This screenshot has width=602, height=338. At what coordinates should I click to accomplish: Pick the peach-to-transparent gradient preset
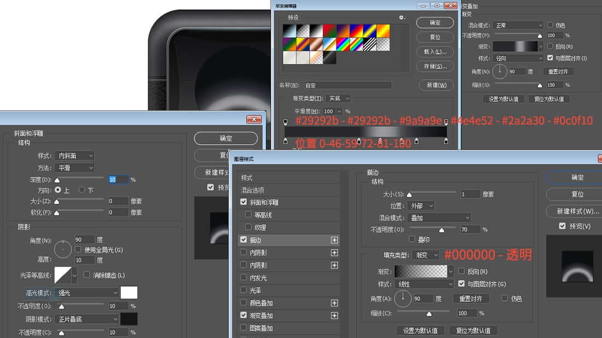(x=316, y=58)
